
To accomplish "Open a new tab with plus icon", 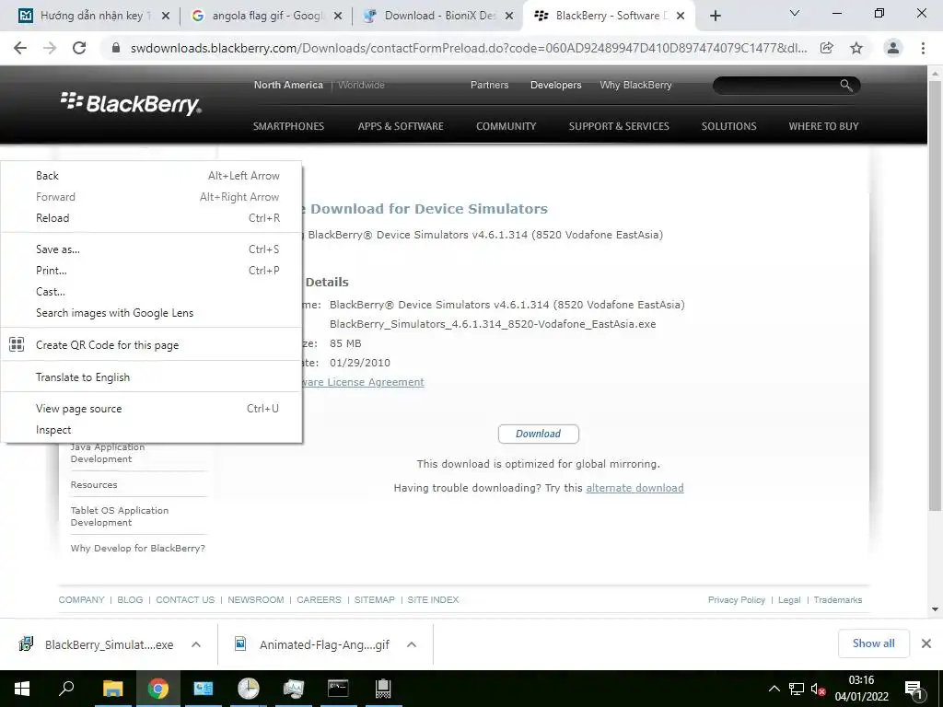I will click(x=715, y=17).
